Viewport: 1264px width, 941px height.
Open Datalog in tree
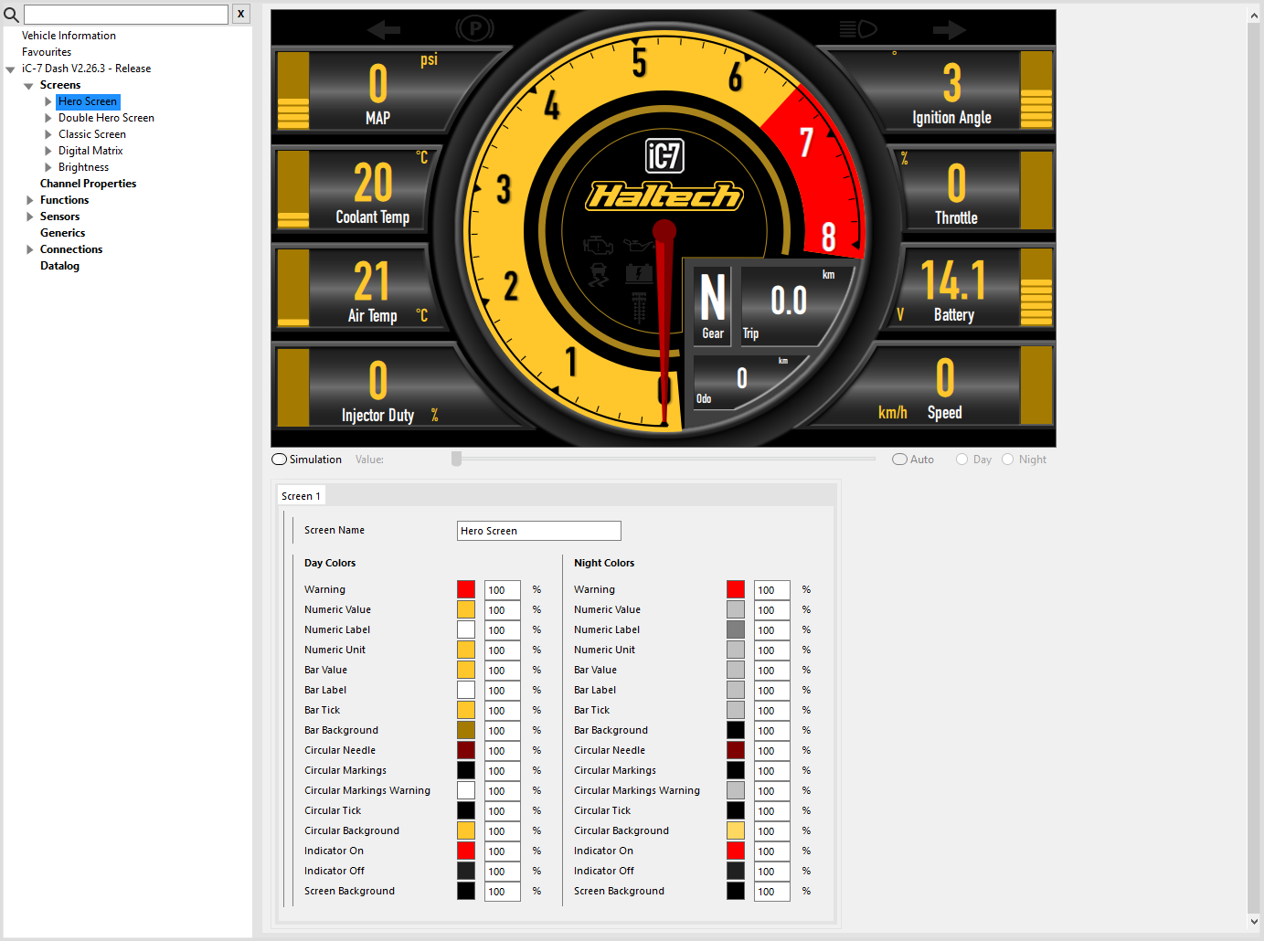(59, 266)
